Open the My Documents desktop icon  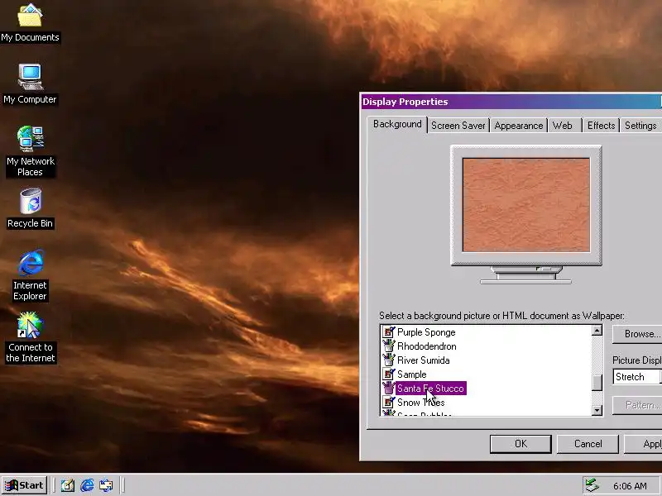[30, 23]
